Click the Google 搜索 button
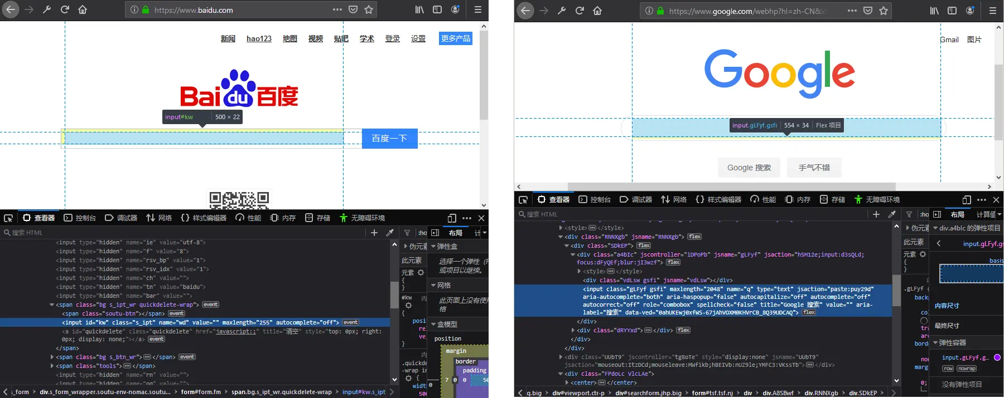Image resolution: width=1004 pixels, height=398 pixels. (749, 168)
